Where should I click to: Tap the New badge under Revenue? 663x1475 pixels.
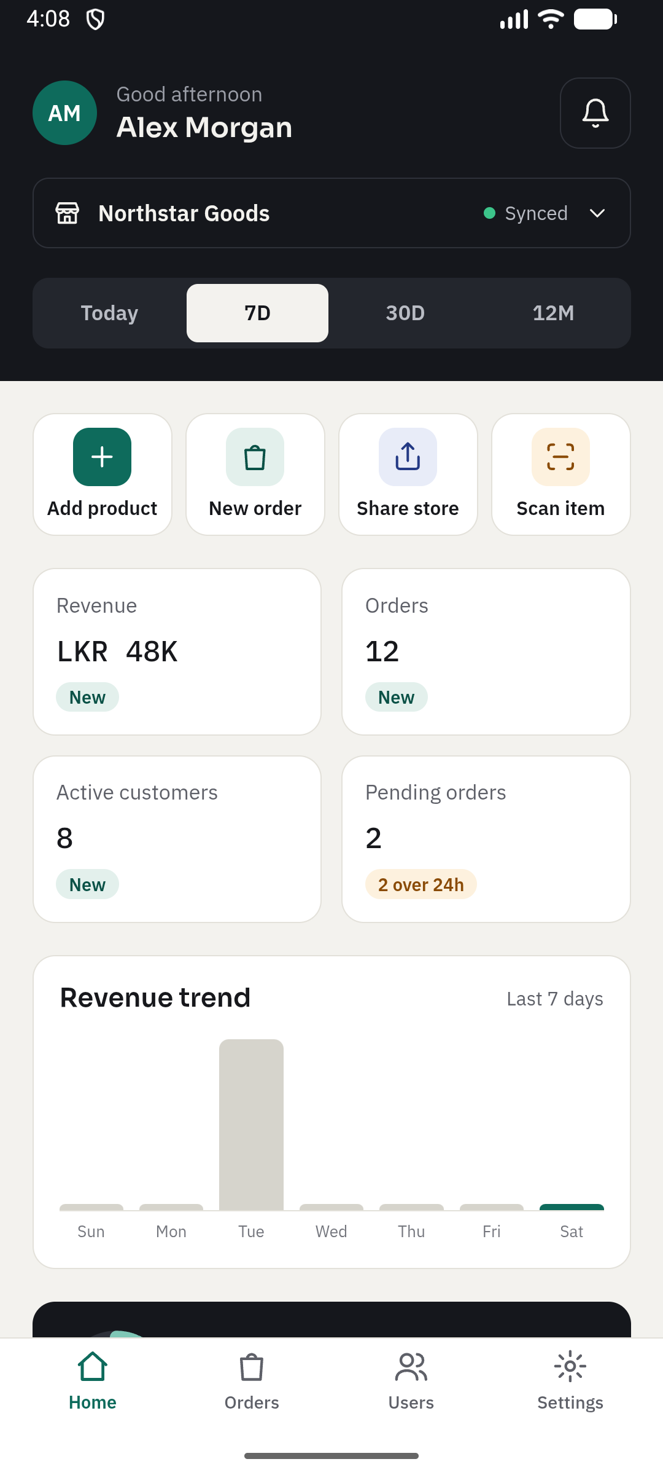[x=87, y=697]
